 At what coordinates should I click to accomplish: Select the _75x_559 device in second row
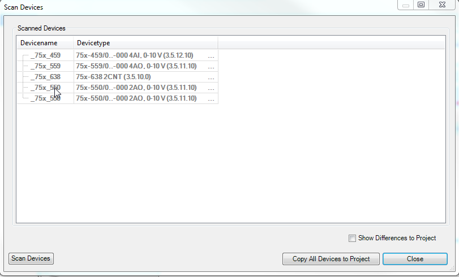point(45,66)
